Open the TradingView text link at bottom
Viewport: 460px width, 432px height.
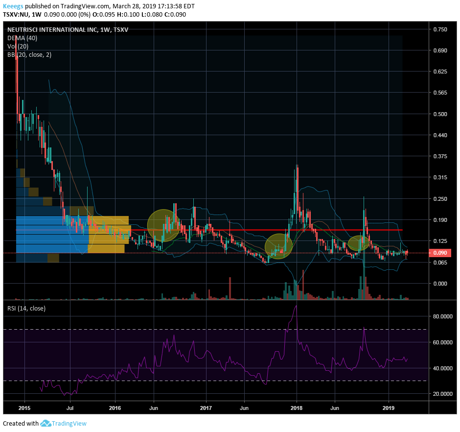click(x=69, y=424)
